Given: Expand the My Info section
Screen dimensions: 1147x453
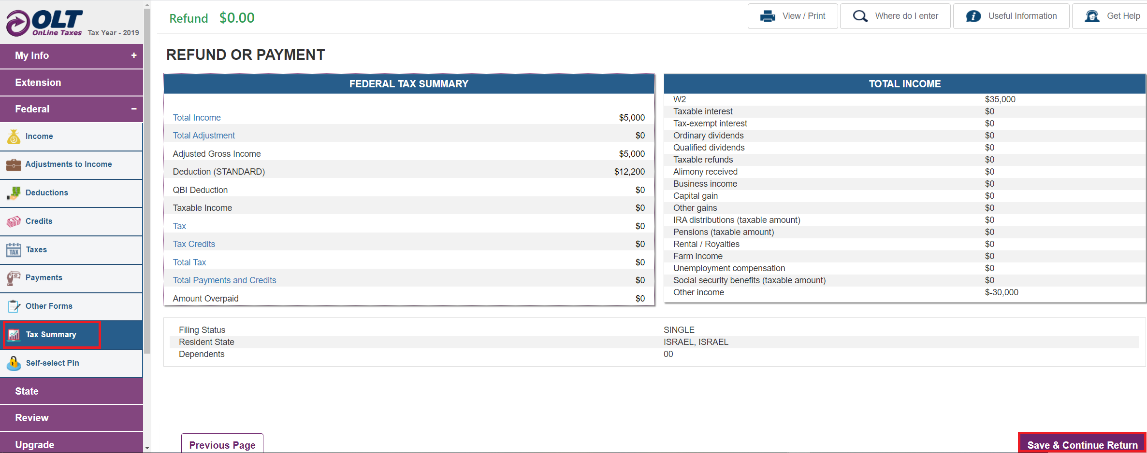Looking at the screenshot, I should [x=134, y=55].
